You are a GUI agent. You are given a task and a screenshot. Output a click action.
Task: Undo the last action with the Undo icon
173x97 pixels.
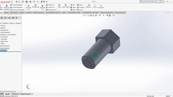point(34,2)
